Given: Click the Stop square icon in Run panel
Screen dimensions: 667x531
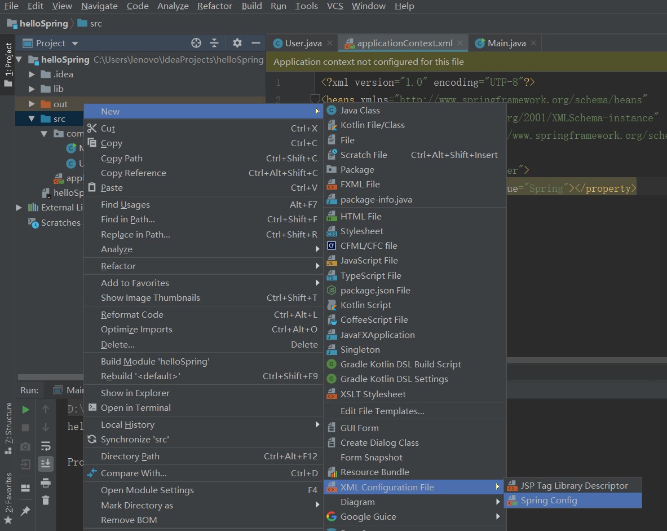Looking at the screenshot, I should coord(25,427).
